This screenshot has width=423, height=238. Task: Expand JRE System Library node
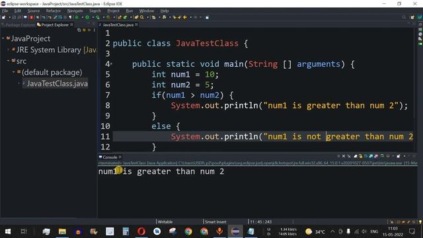[x=9, y=50]
